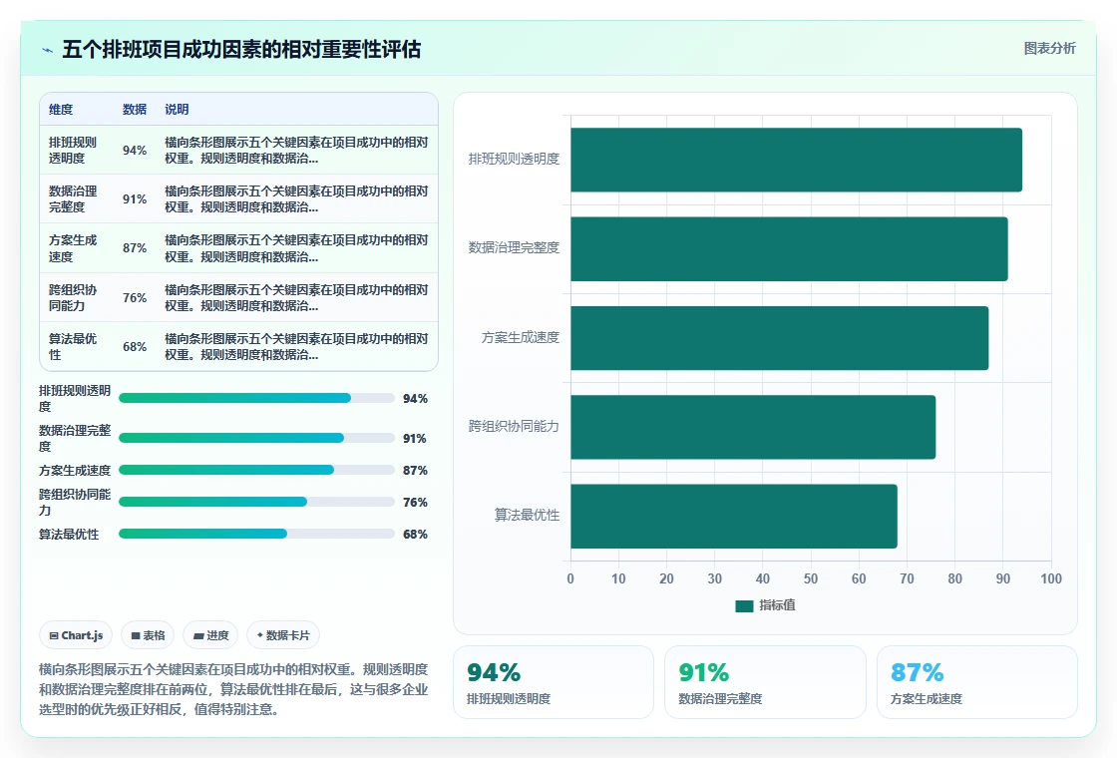Screen dimensions: 1117x758
Task: Click the 排班规则透明度 chart bar
Action: [797, 160]
